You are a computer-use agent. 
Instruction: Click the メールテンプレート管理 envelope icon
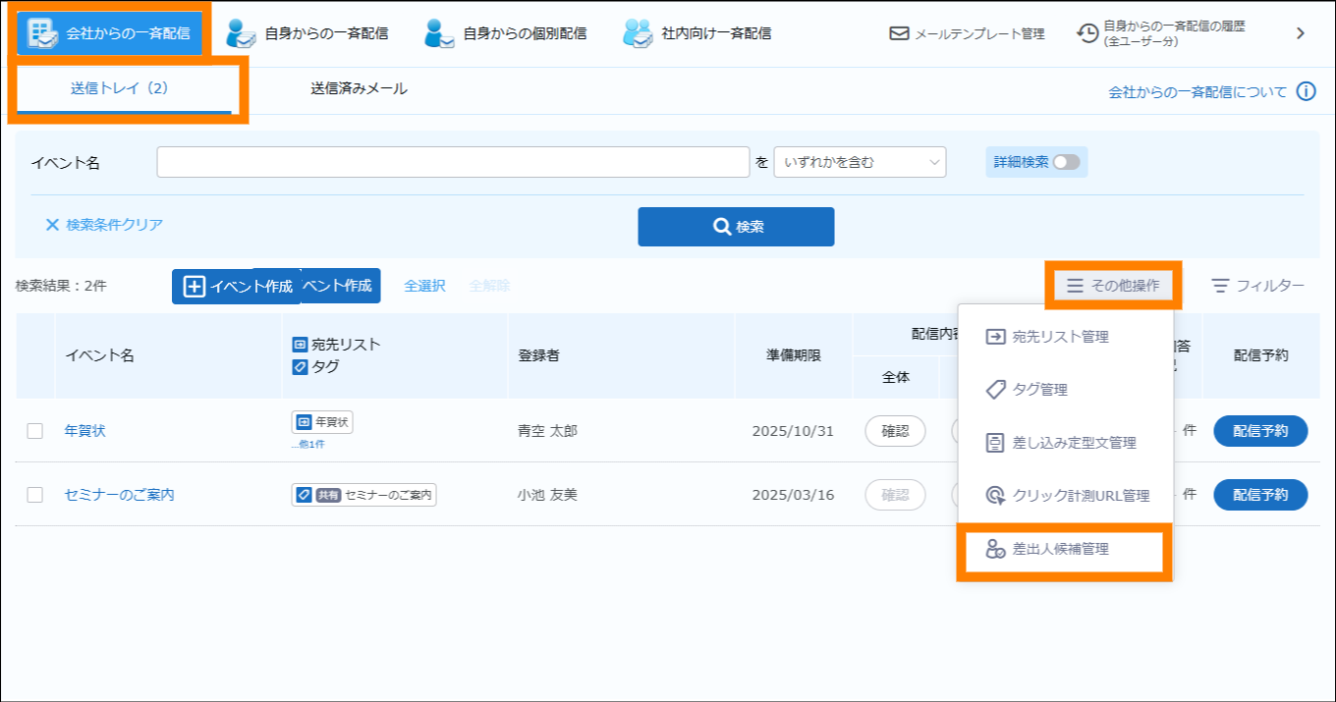pos(899,33)
